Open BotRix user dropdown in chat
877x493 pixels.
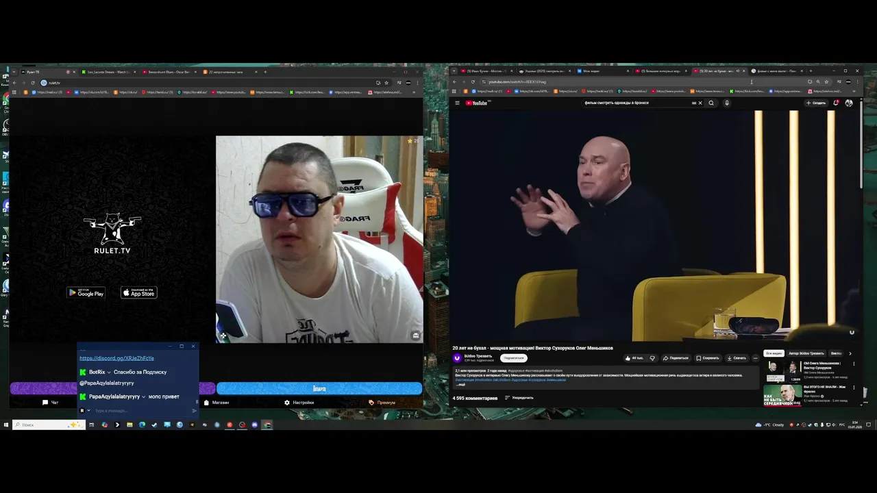click(109, 372)
